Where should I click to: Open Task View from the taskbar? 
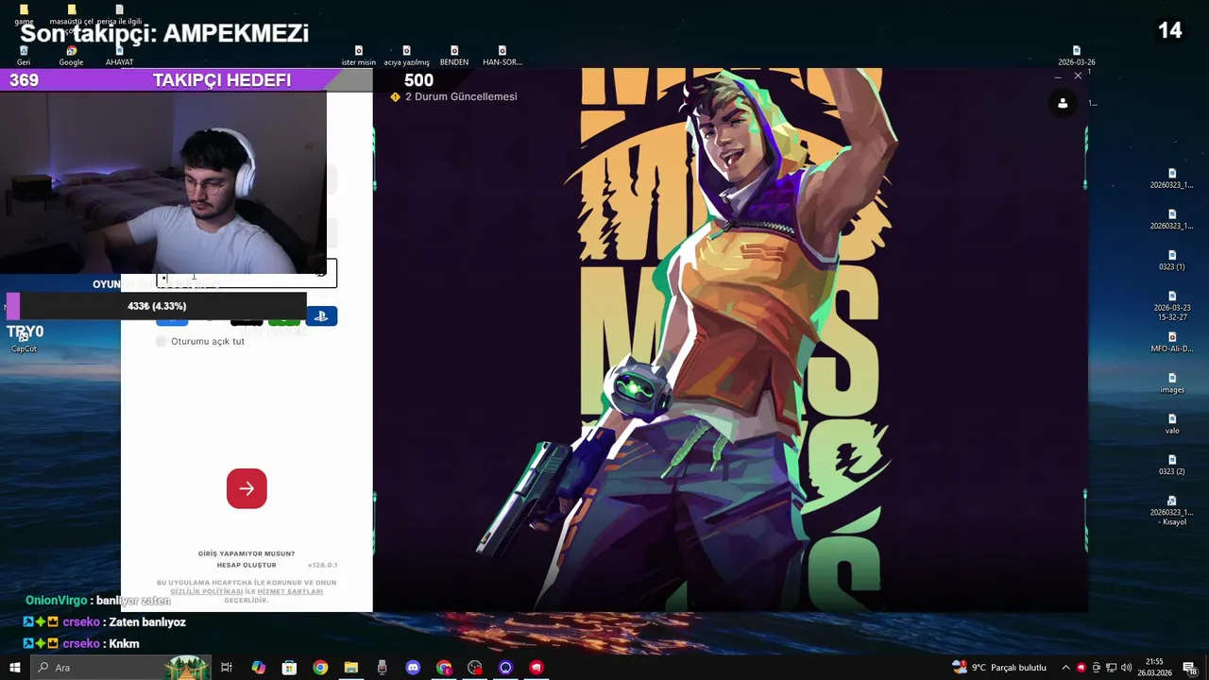pyautogui.click(x=227, y=668)
